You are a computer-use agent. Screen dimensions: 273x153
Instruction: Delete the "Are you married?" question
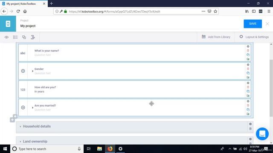[248, 105]
